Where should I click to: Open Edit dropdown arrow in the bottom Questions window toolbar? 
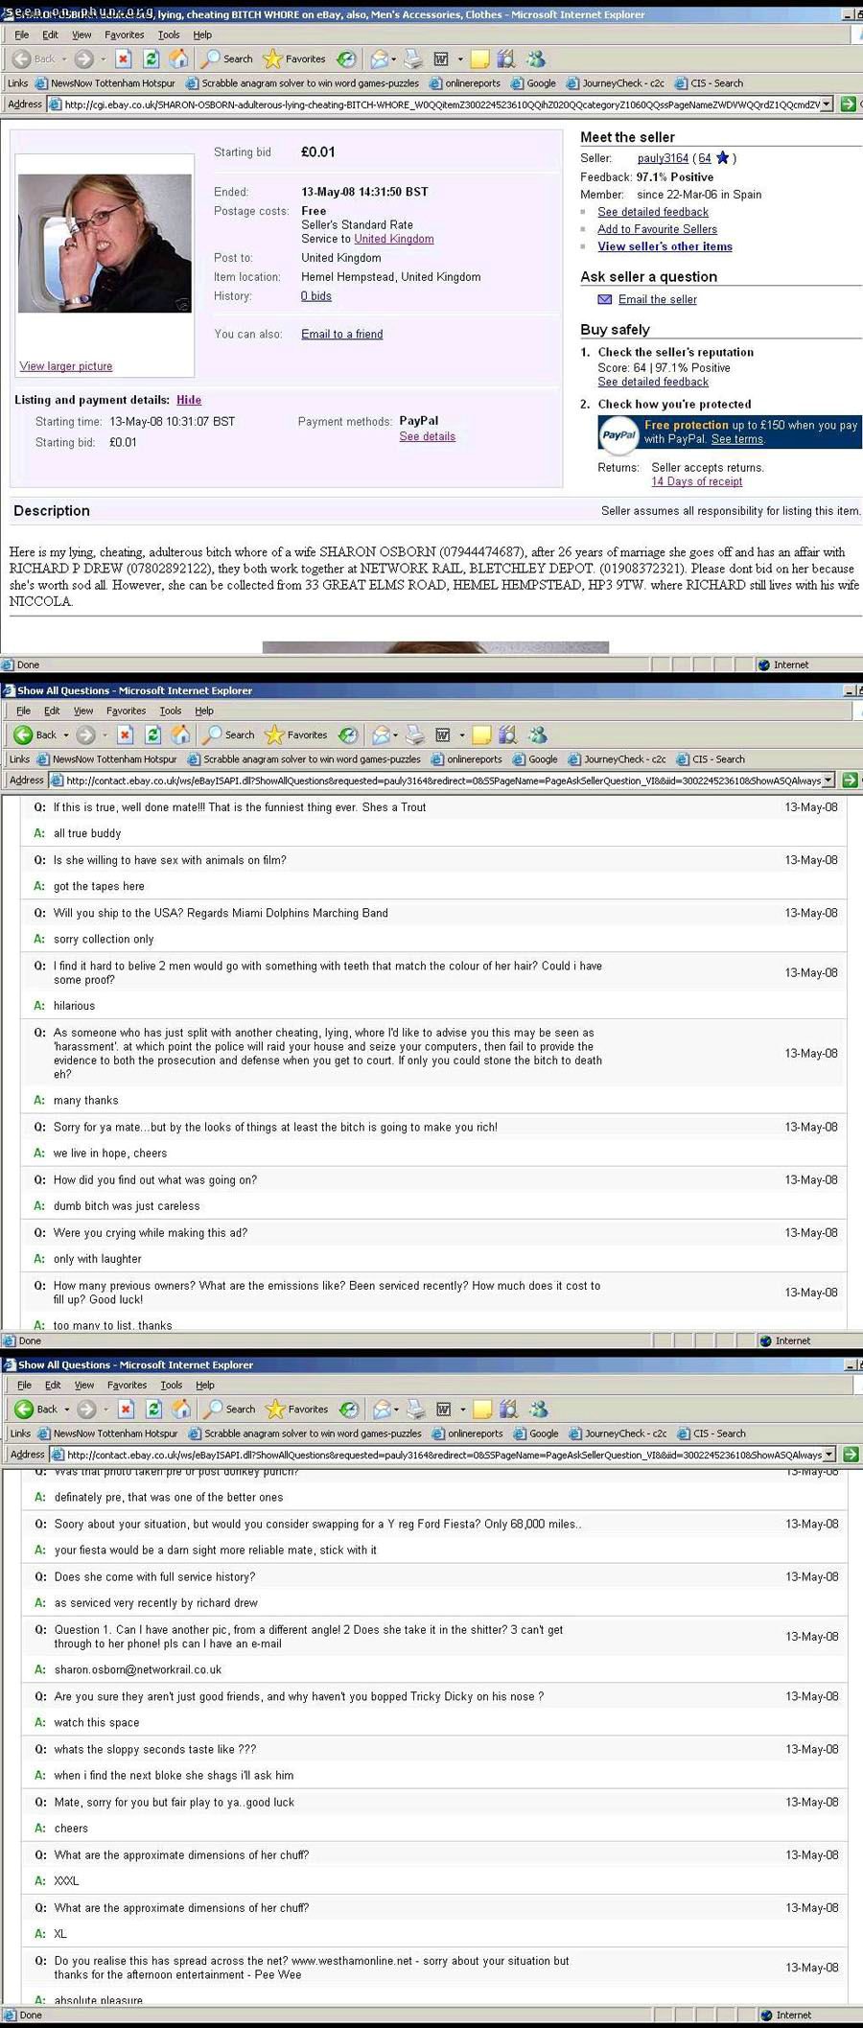click(x=463, y=1410)
